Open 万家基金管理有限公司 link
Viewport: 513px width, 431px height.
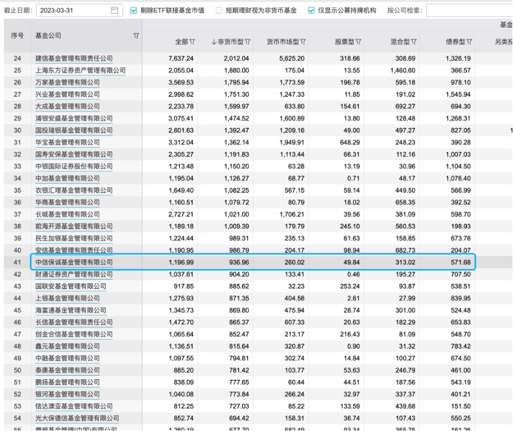(x=67, y=83)
